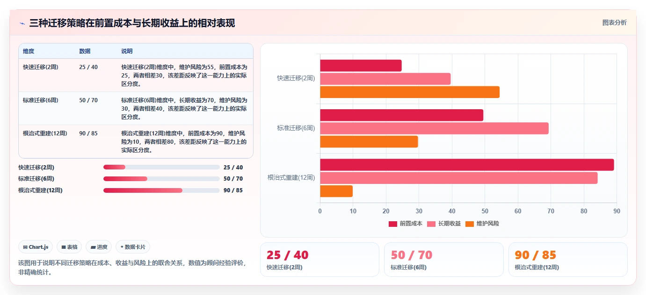Click table cell 标准迁移(6周)
Viewport: 646px width, 295px height.
coord(41,100)
